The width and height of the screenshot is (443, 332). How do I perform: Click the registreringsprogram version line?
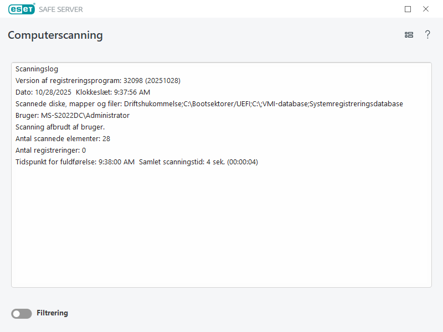(x=98, y=80)
